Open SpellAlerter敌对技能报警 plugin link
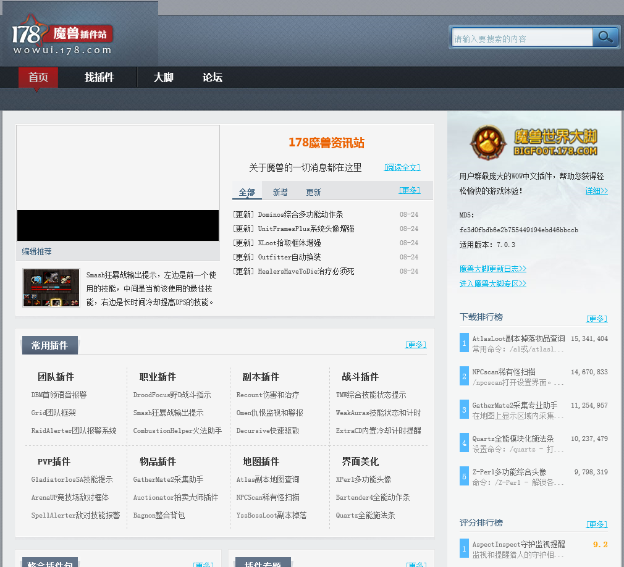624x567 pixels. tap(75, 515)
